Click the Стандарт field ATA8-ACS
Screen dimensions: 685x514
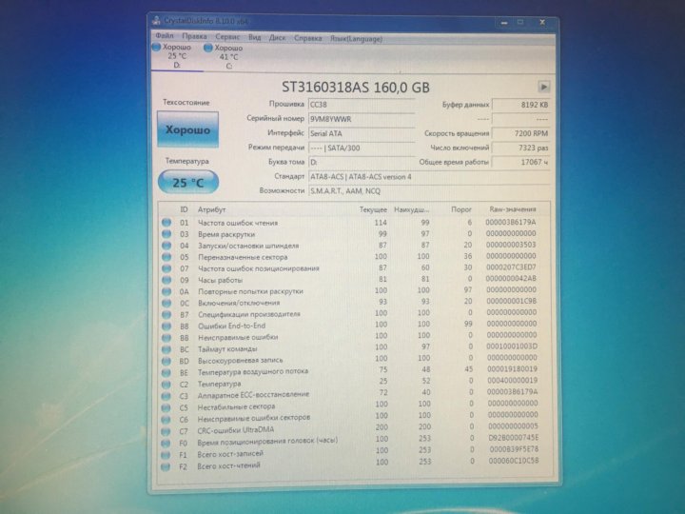[429, 177]
